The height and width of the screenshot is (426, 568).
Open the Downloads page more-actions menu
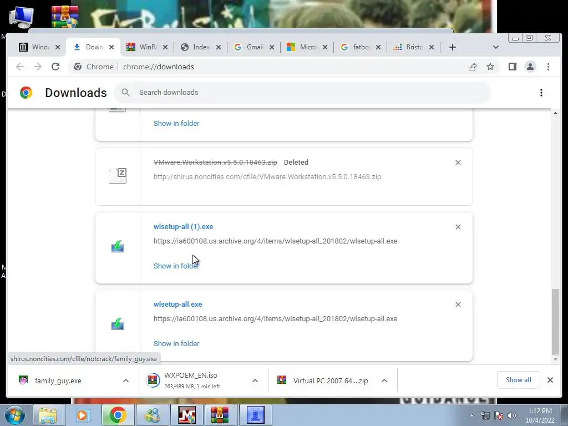point(541,93)
